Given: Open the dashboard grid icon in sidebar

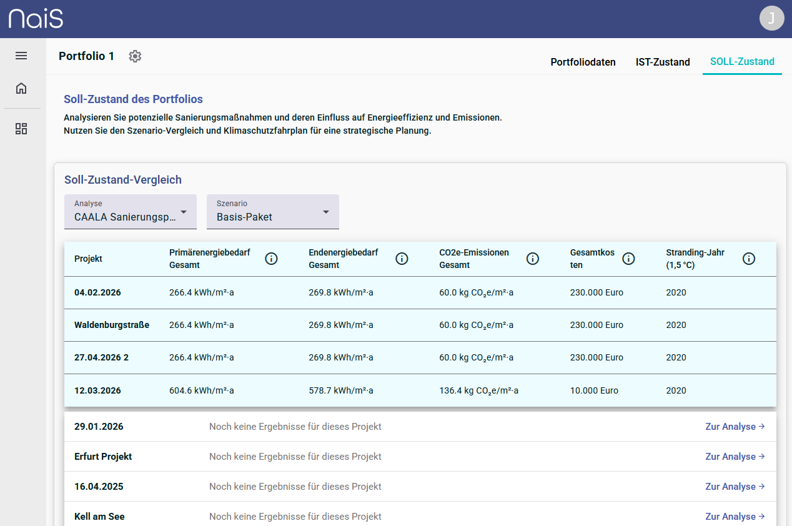Looking at the screenshot, I should click(x=21, y=129).
